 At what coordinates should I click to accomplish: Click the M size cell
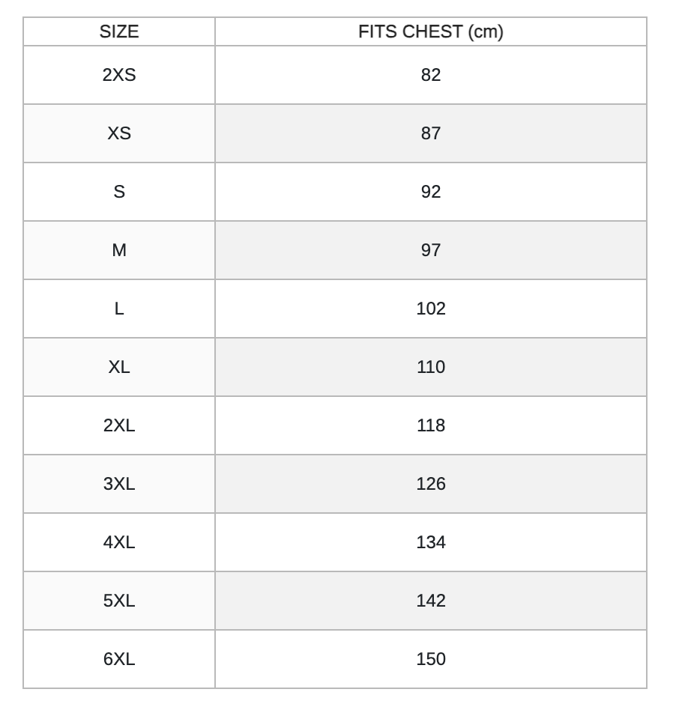119,250
